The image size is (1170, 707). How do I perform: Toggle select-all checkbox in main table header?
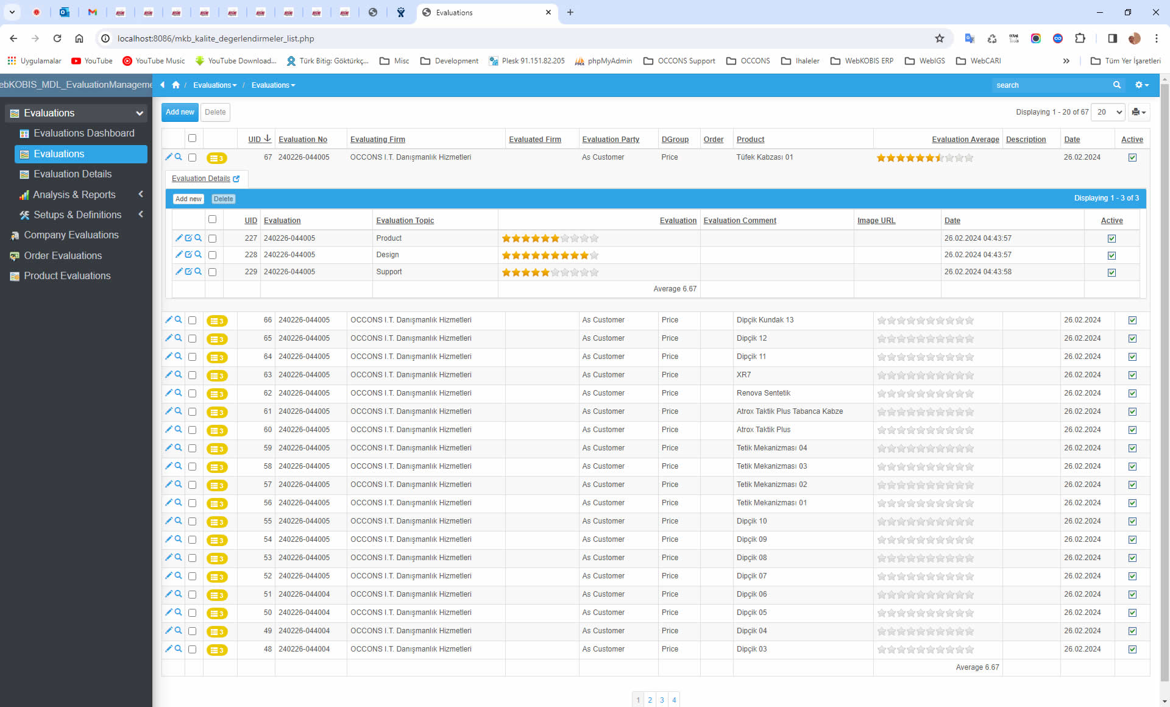point(193,138)
